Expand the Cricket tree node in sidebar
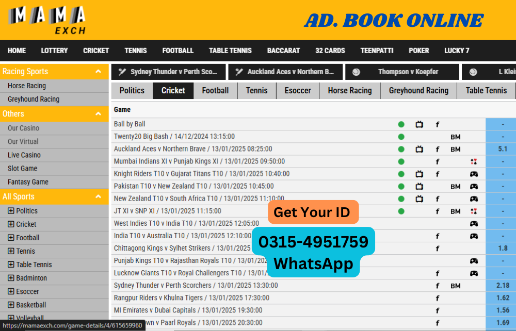This screenshot has width=516, height=331. 11,224
